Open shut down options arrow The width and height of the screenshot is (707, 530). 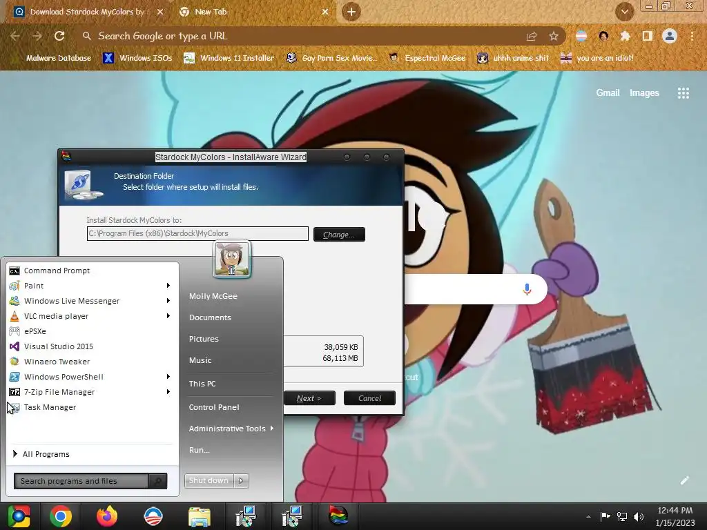coord(241,481)
